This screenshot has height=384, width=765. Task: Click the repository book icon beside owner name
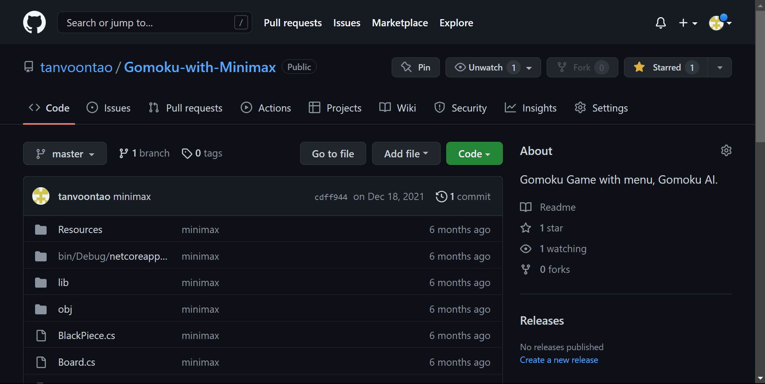coord(29,67)
